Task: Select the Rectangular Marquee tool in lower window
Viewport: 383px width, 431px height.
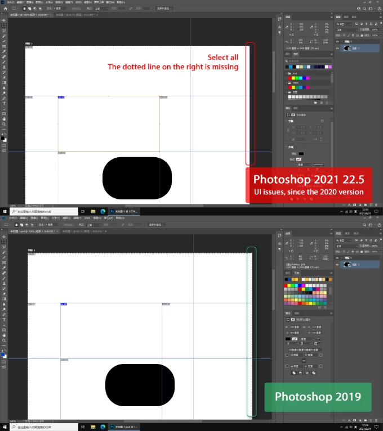Action: (4, 242)
